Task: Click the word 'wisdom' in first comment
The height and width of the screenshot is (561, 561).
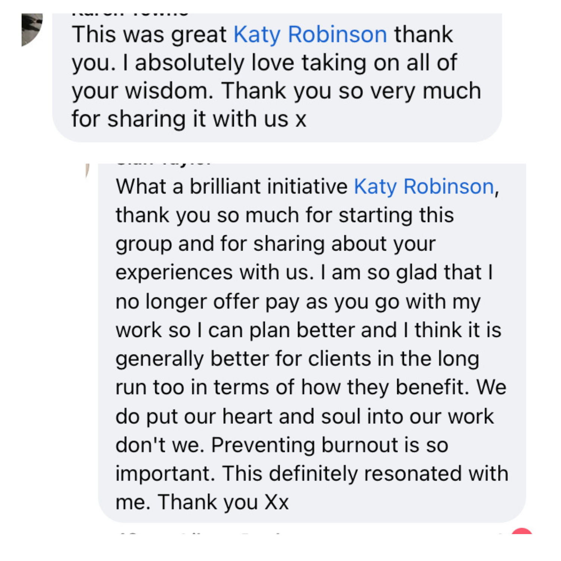Action: (x=169, y=91)
